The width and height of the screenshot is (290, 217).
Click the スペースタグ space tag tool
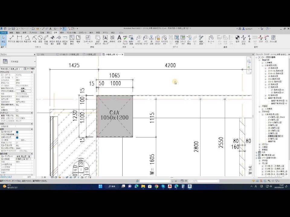(183, 40)
